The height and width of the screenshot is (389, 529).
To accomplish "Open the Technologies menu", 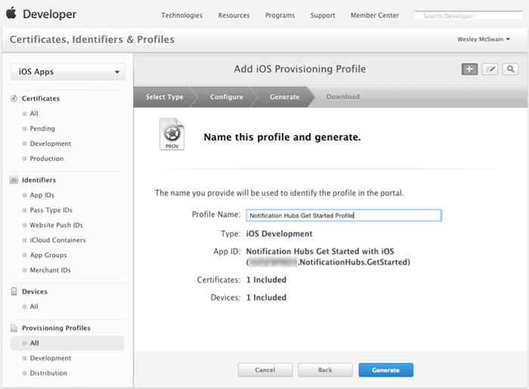I will 182,16.
